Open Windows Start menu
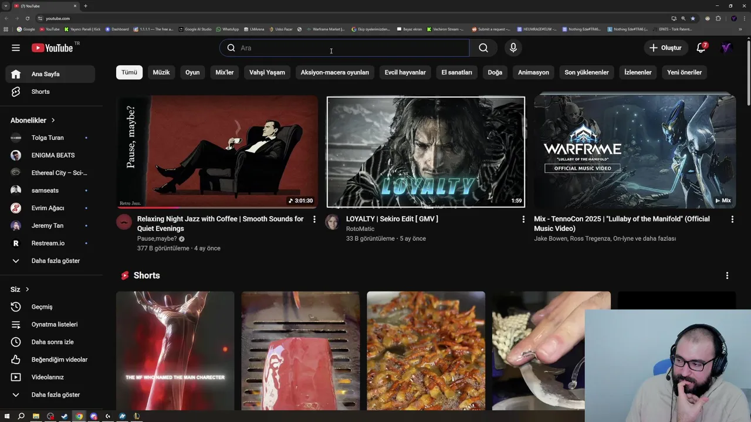Viewport: 751px width, 422px height. 6,416
